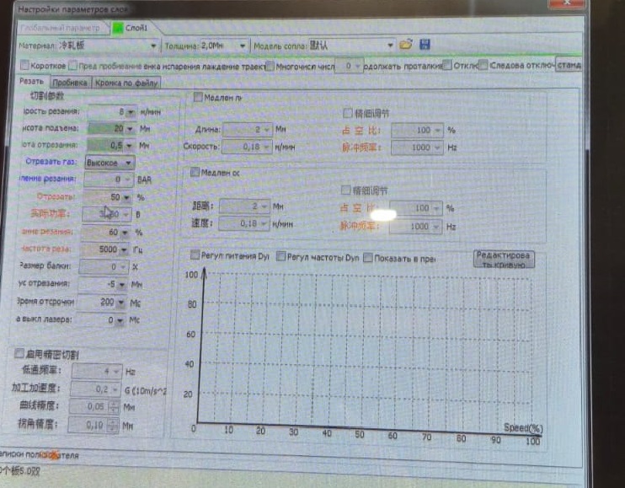Open lift height dropdown showing 20
Image resolution: width=625 pixels, height=488 pixels.
pos(130,129)
